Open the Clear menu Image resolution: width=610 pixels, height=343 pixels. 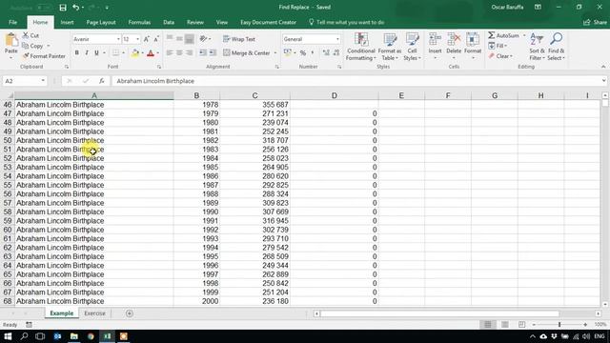[500, 56]
